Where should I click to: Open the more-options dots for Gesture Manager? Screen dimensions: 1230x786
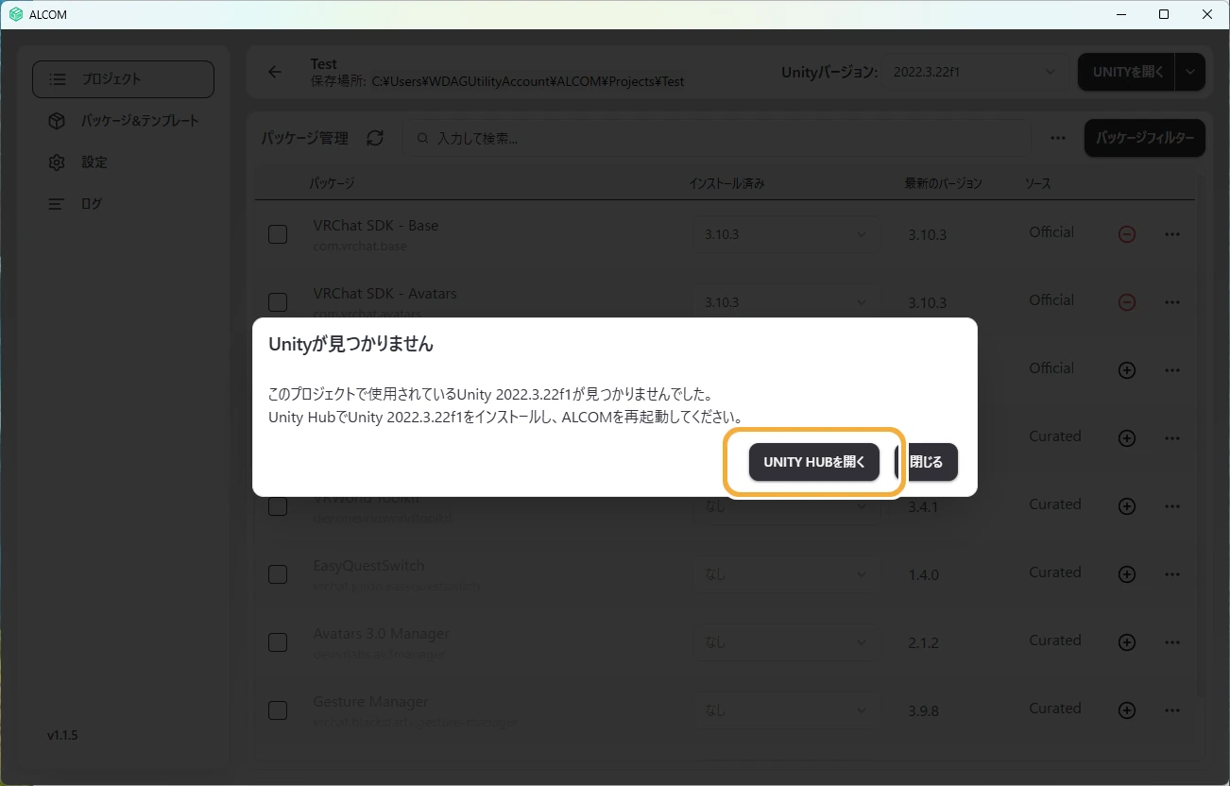click(x=1172, y=710)
